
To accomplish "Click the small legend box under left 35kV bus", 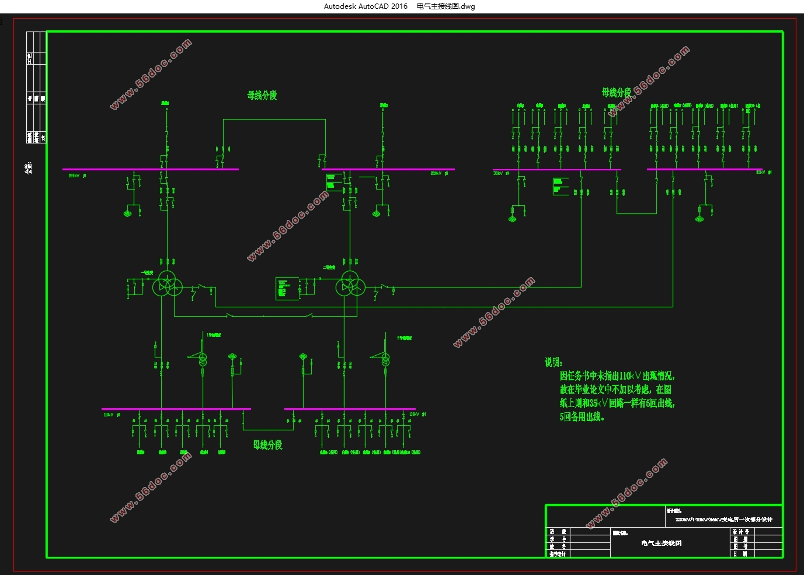I will (x=559, y=186).
